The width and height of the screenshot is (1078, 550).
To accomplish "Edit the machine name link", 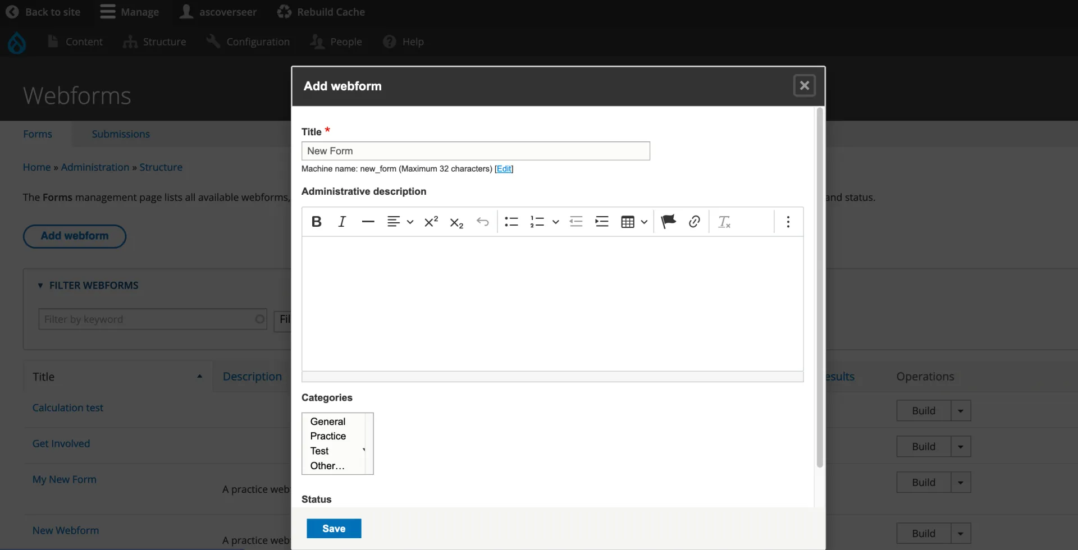I will pyautogui.click(x=504, y=168).
